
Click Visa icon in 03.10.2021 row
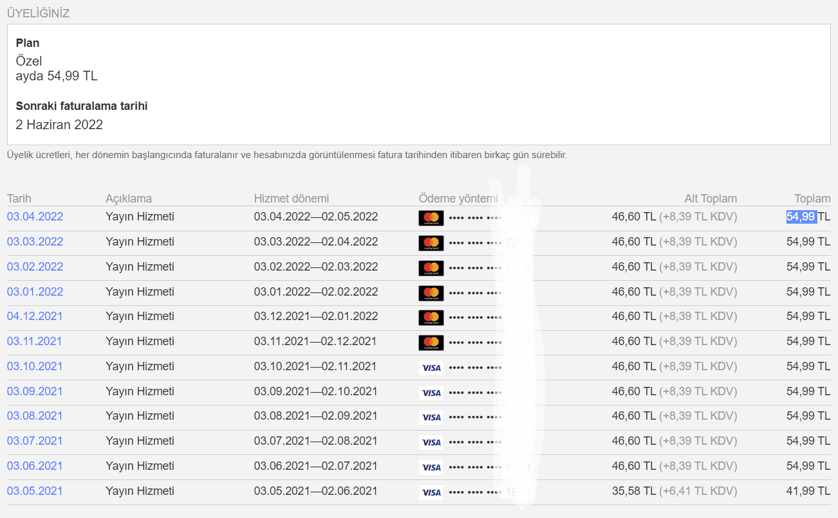(431, 368)
